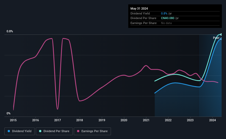Click the 2018 x-axis label
Screen dimensions: 226x139
click(80, 120)
